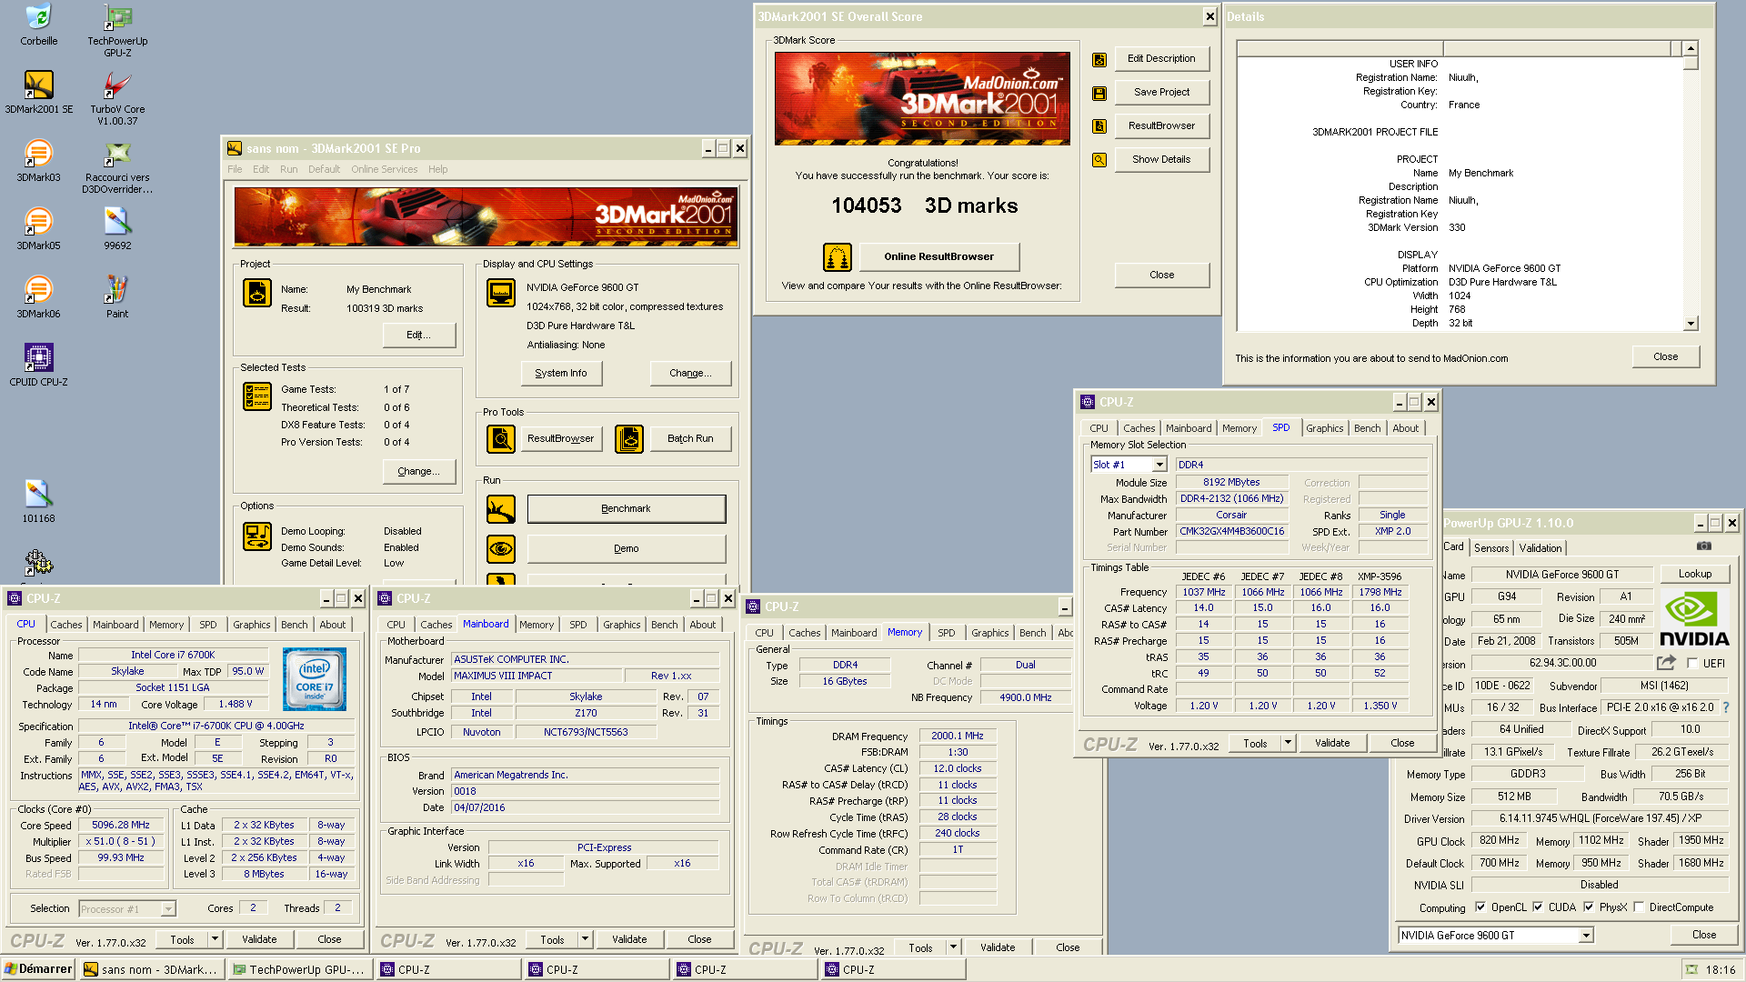
Task: Click the Save Project disk icon
Action: (1099, 93)
